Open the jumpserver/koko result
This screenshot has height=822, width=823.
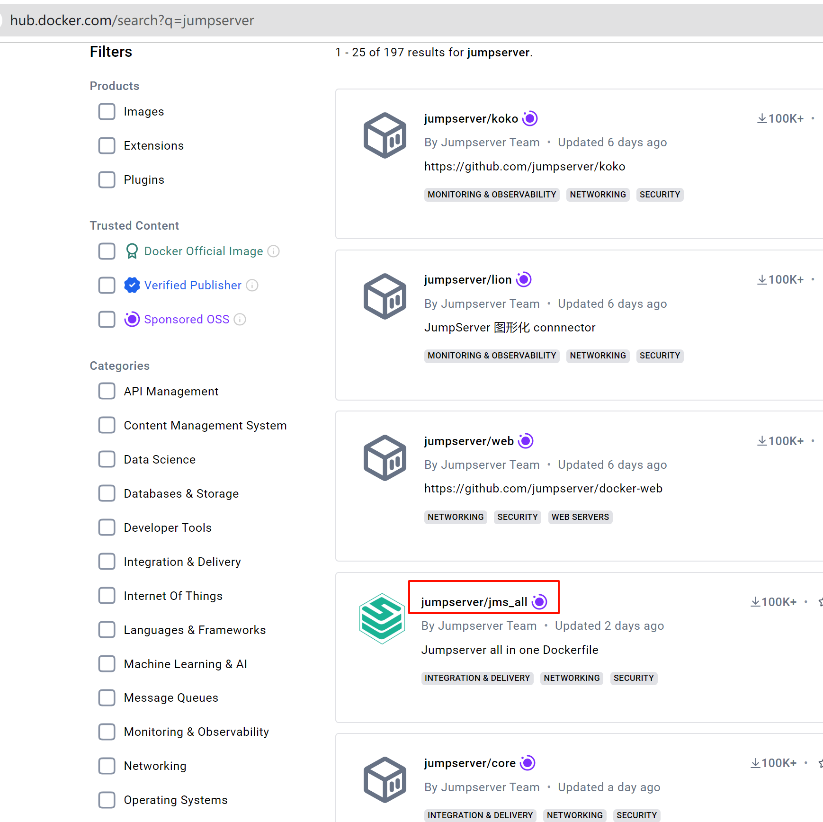[471, 119]
